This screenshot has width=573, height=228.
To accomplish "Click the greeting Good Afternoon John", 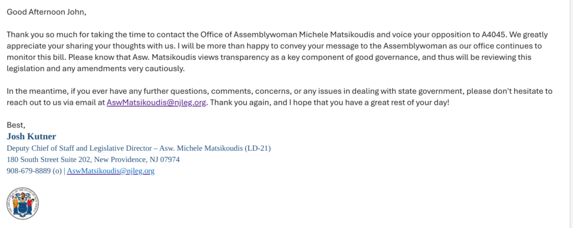I will (x=46, y=12).
